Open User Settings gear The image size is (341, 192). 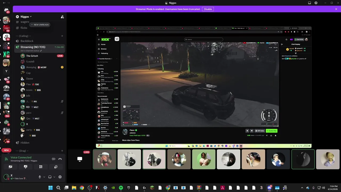coord(60,177)
